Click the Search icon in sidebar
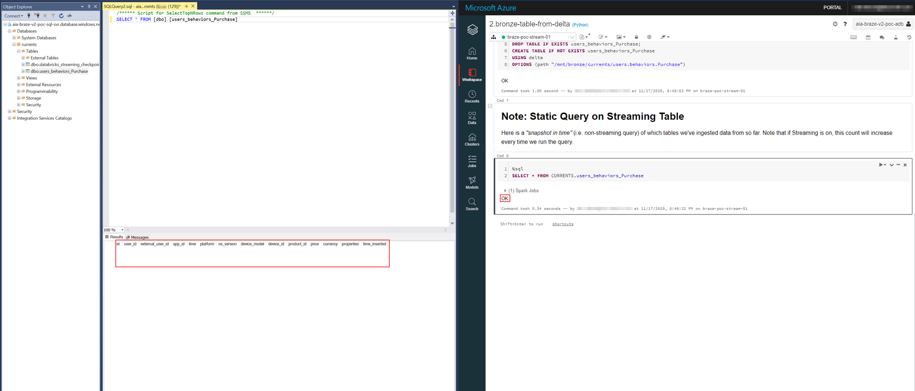The image size is (915, 391). (x=472, y=204)
